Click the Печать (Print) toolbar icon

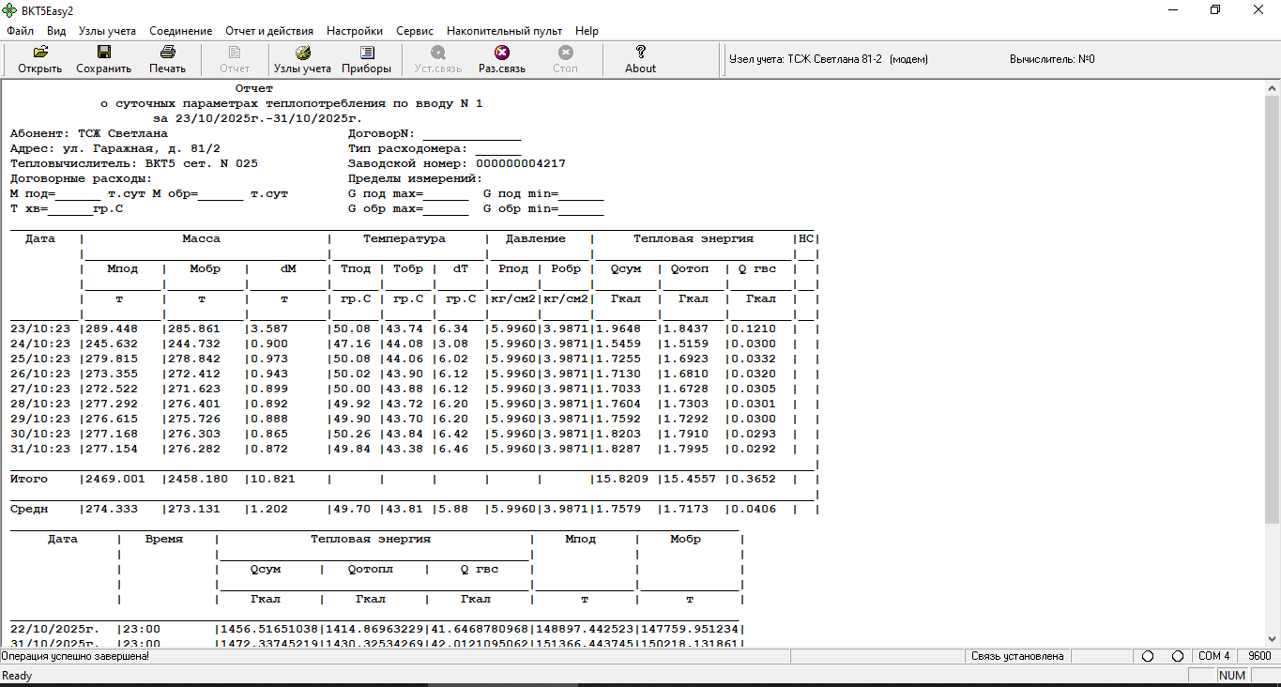tap(167, 59)
